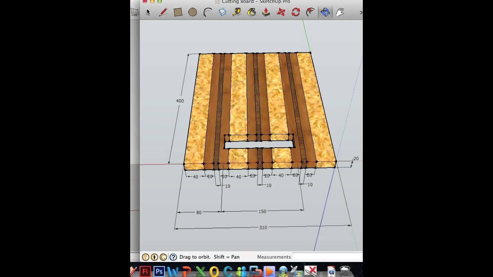Select the Move tool
The height and width of the screenshot is (277, 493).
click(282, 12)
